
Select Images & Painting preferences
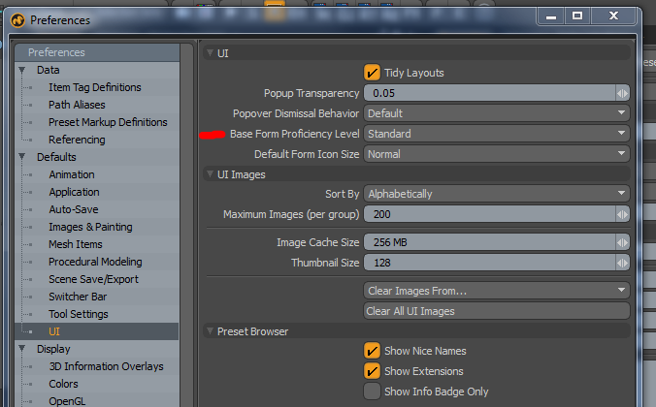[x=90, y=227]
